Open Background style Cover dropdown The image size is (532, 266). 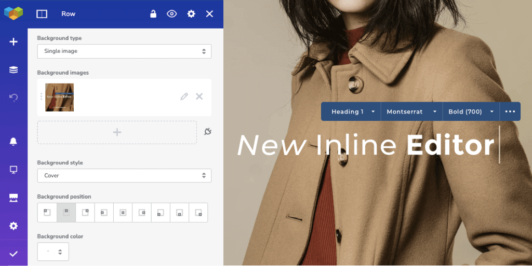tap(124, 176)
